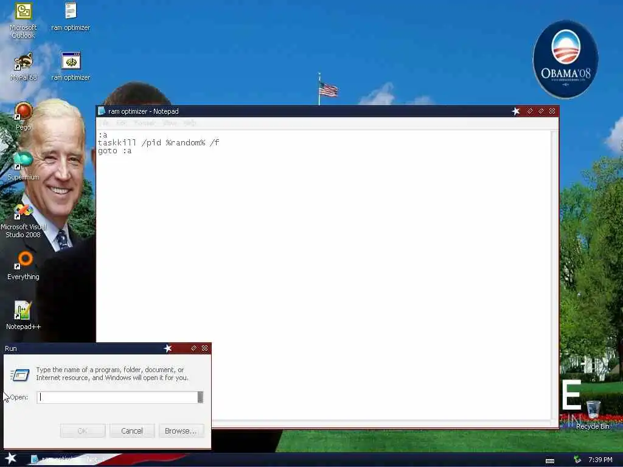Click the OK button in Run dialog

tap(83, 431)
